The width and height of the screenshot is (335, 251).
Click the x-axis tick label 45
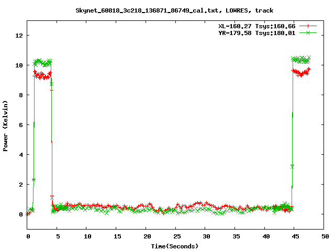point(295,236)
